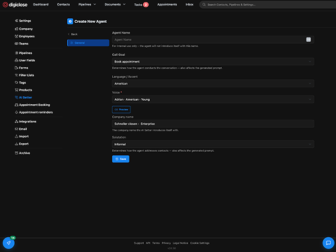Open Teams settings
This screenshot has width=336, height=252.
(x=22, y=44)
